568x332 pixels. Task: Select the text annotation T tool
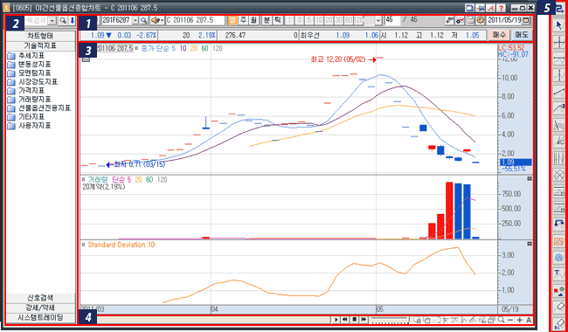559,273
